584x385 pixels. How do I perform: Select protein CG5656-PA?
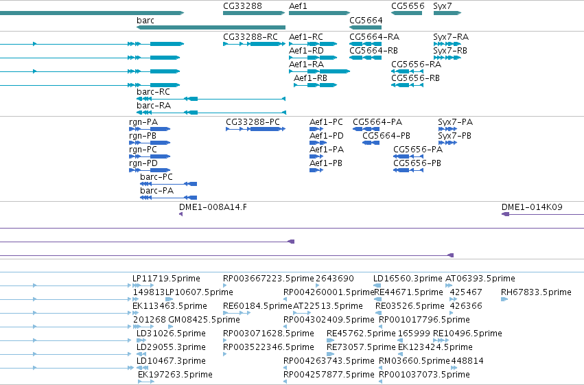[x=408, y=156]
